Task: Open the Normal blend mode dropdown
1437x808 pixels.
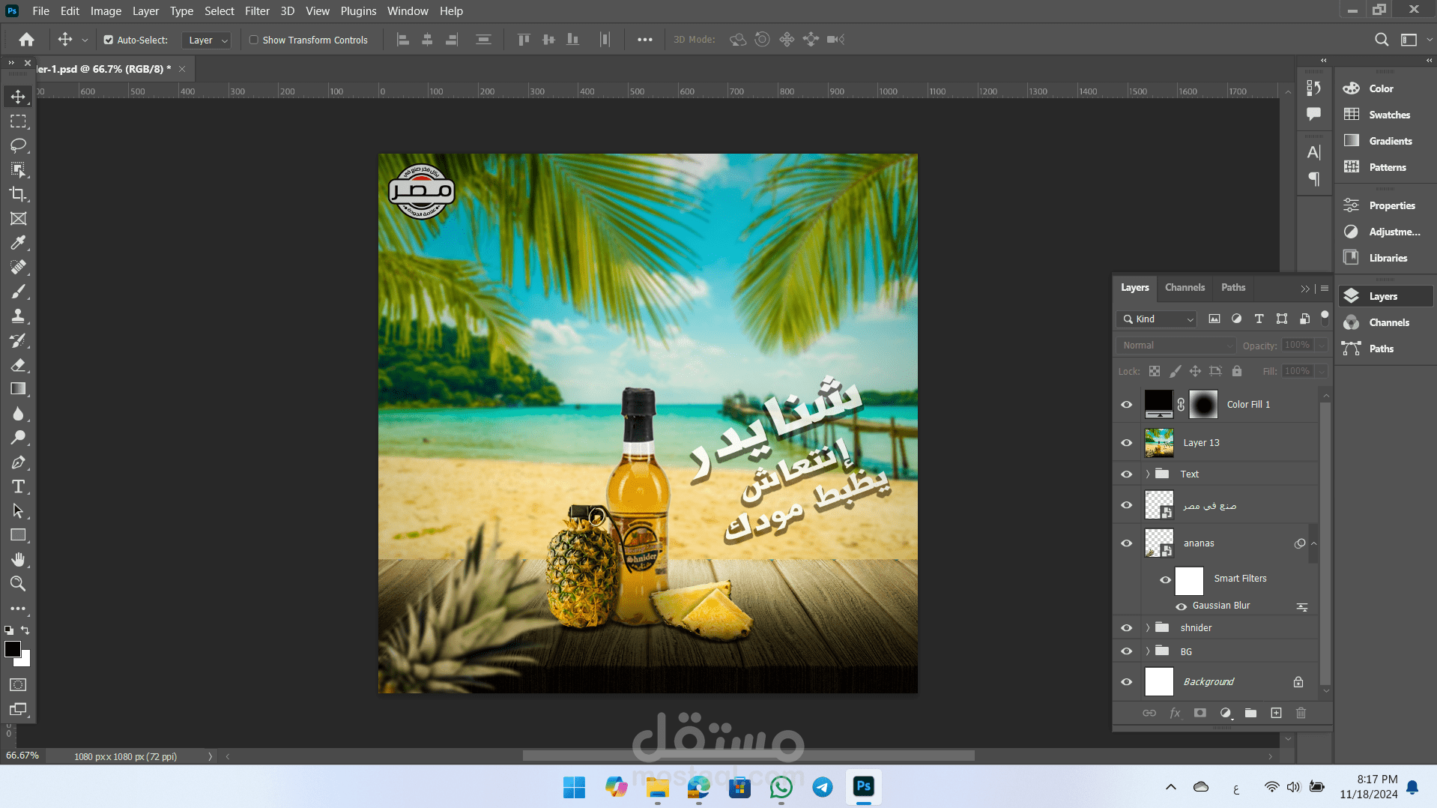Action: (x=1176, y=346)
